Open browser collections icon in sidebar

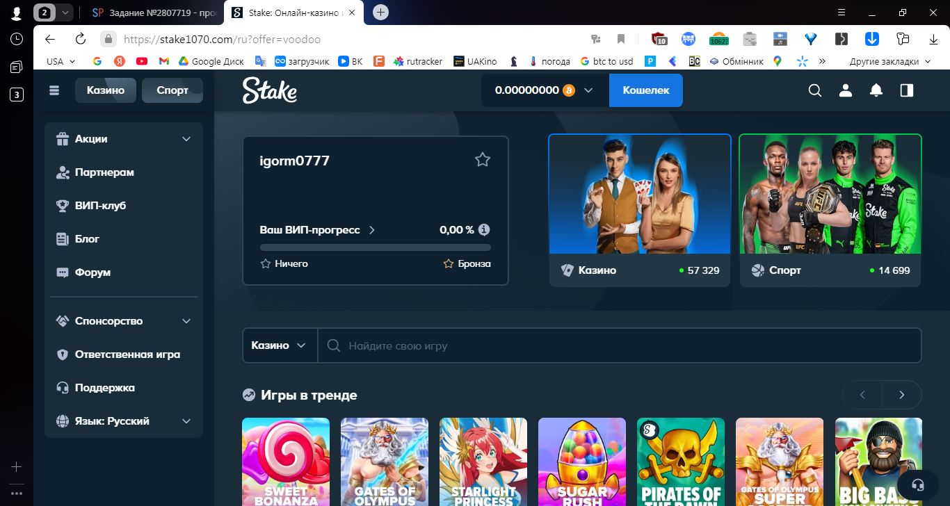click(17, 67)
